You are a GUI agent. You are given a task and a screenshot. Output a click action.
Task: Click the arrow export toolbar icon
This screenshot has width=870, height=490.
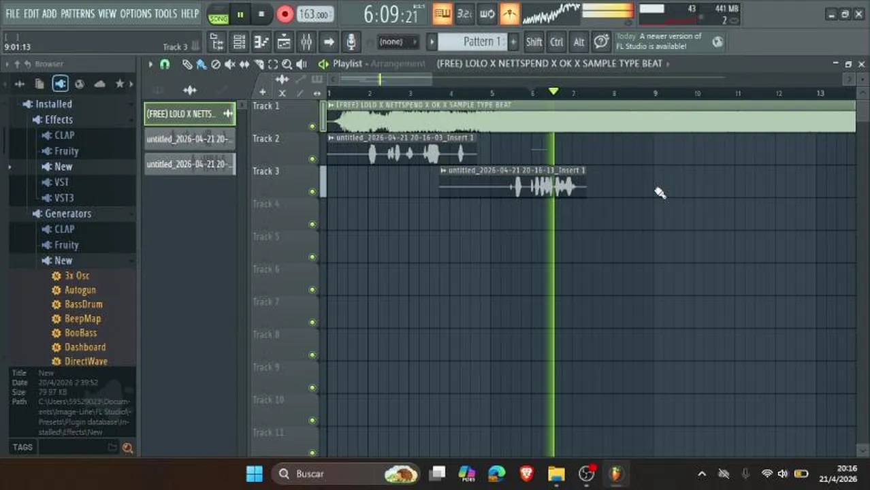[328, 42]
